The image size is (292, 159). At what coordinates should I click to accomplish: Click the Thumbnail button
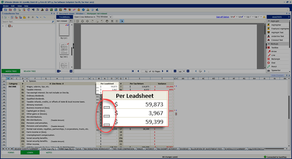tap(65, 17)
